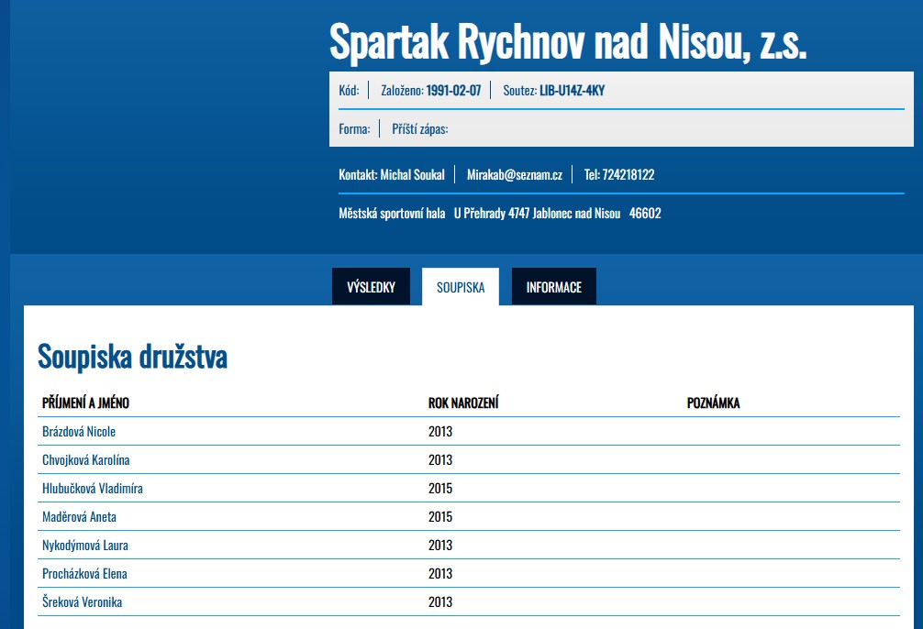View Nykodýmová Laura's player details

point(85,546)
